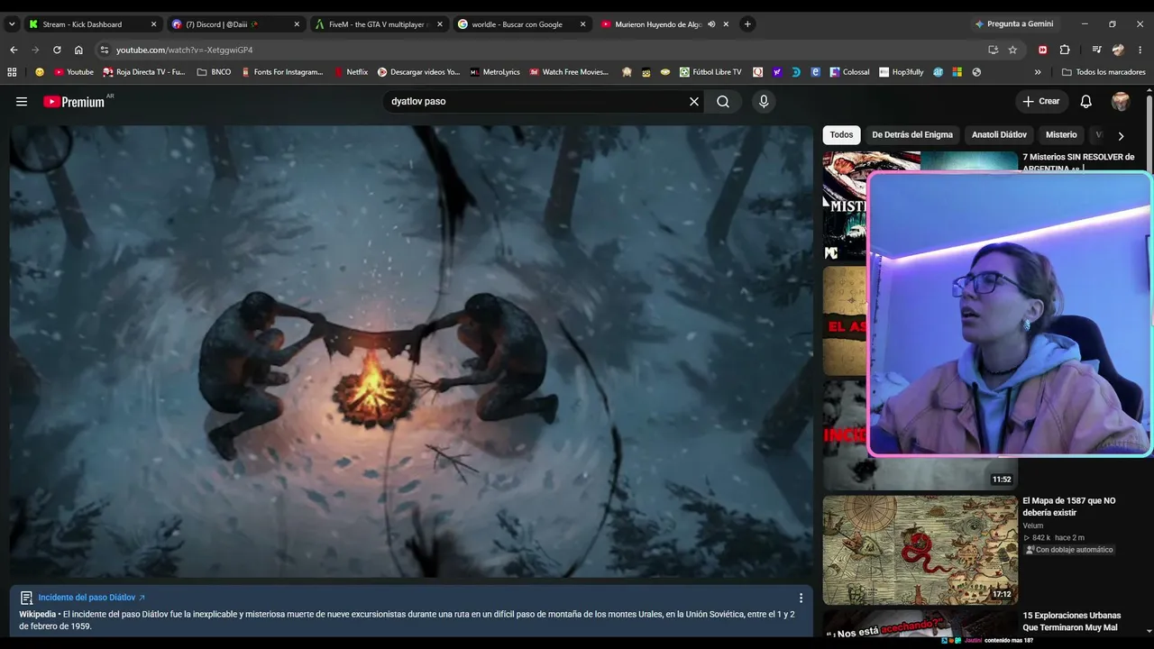Viewport: 1154px width, 649px height.
Task: Open the YouTube account avatar menu
Action: (x=1121, y=102)
